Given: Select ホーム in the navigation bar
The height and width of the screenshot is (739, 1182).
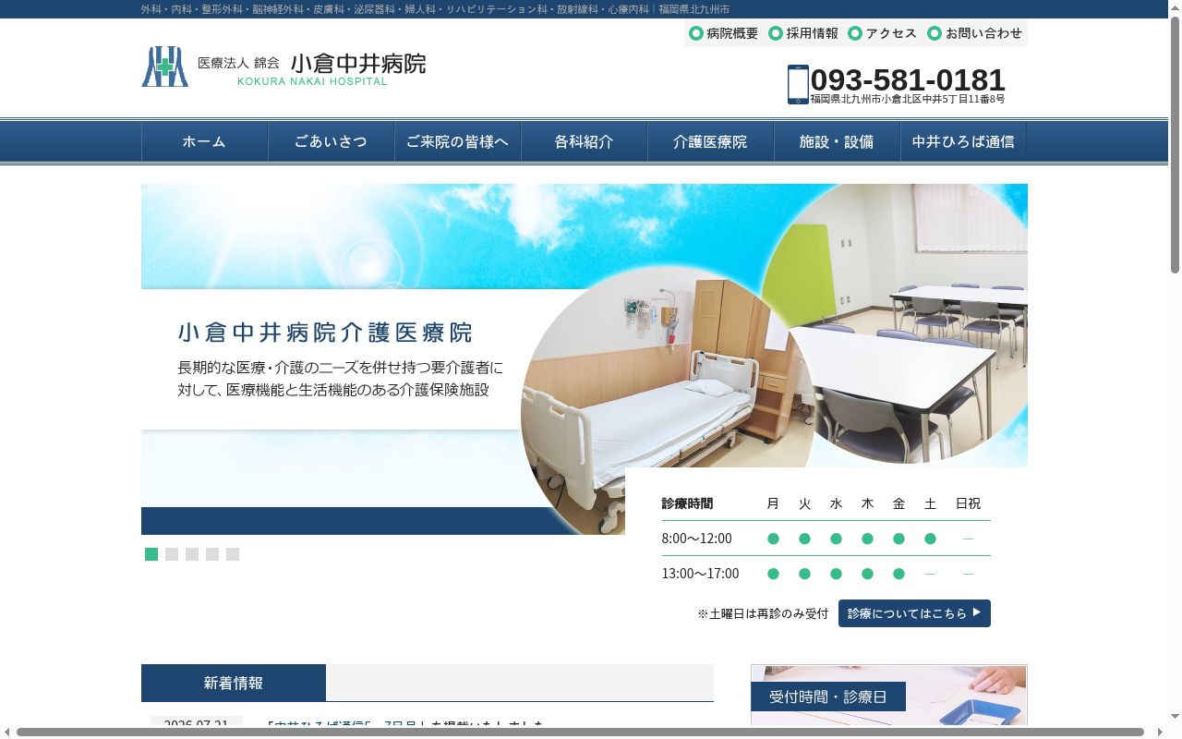Looking at the screenshot, I should click(204, 142).
